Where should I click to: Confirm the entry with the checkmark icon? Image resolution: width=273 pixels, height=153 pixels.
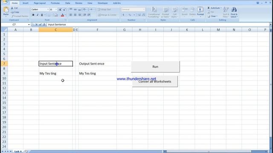pos(40,25)
